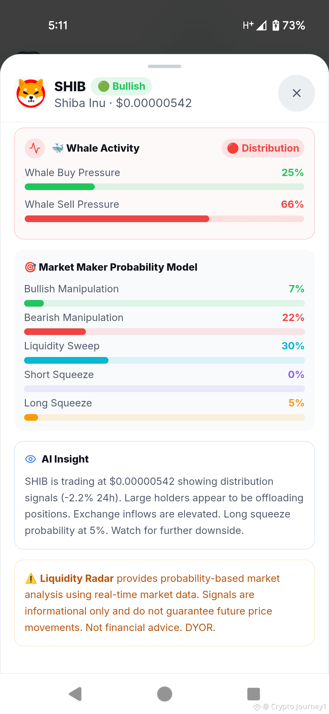Tap the battery indicator in status bar

(x=276, y=25)
